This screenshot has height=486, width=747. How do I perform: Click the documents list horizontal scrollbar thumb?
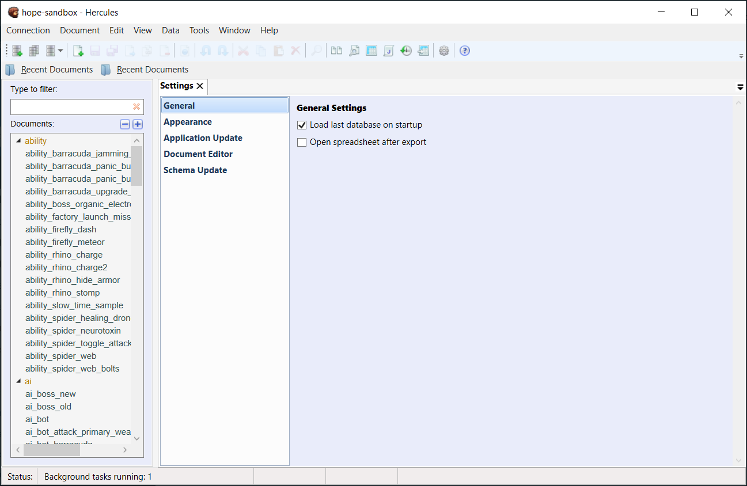(52, 450)
